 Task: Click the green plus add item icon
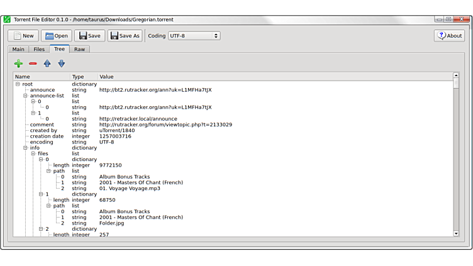tap(18, 64)
